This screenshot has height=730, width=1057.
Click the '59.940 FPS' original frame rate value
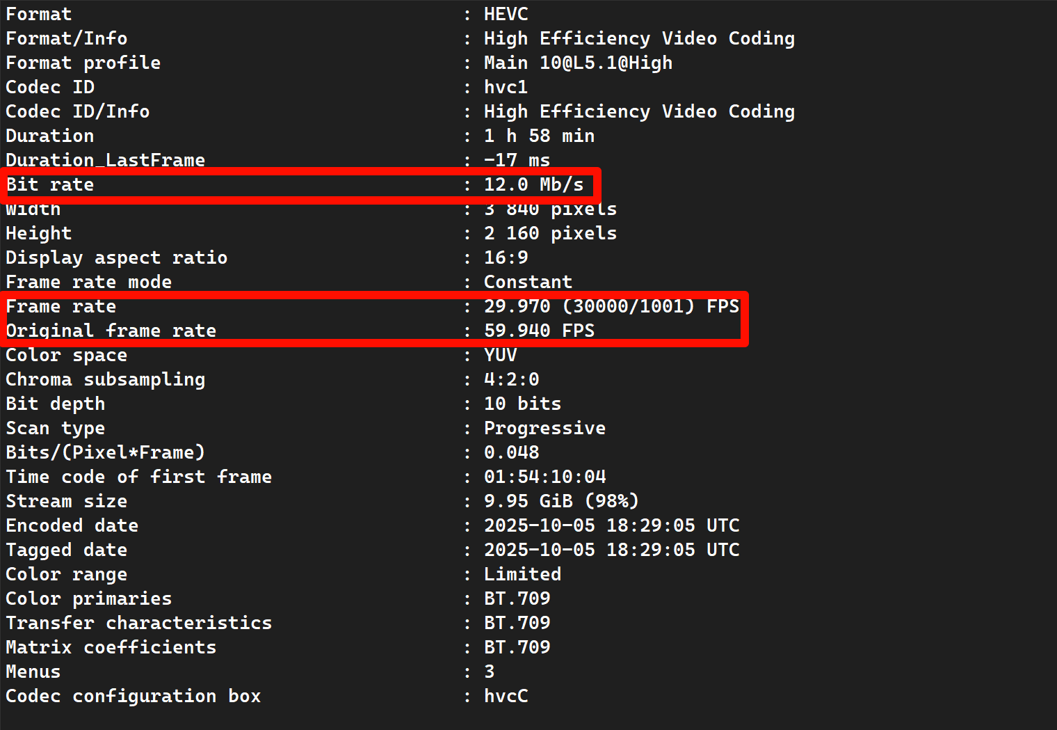(539, 331)
